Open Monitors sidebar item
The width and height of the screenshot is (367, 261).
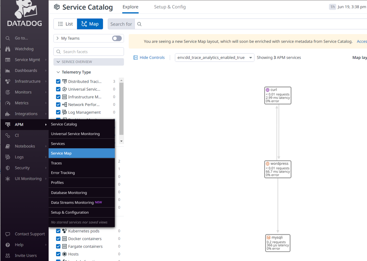click(24, 92)
